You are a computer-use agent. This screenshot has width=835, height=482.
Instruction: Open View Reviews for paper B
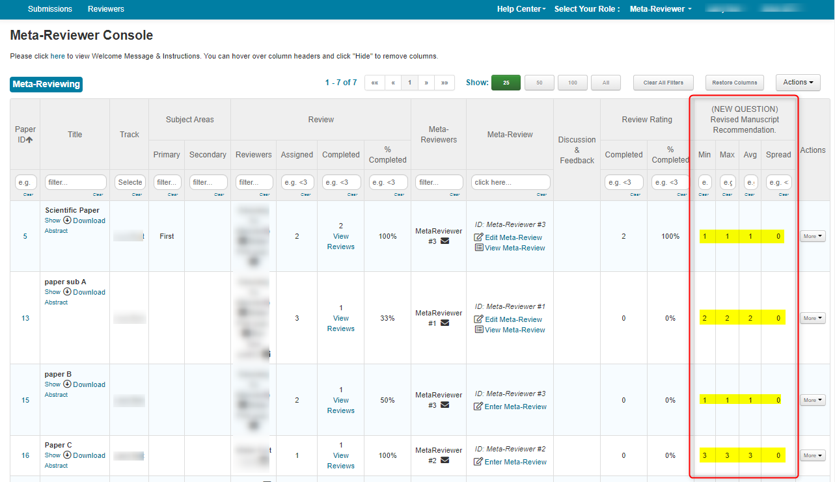click(x=341, y=405)
